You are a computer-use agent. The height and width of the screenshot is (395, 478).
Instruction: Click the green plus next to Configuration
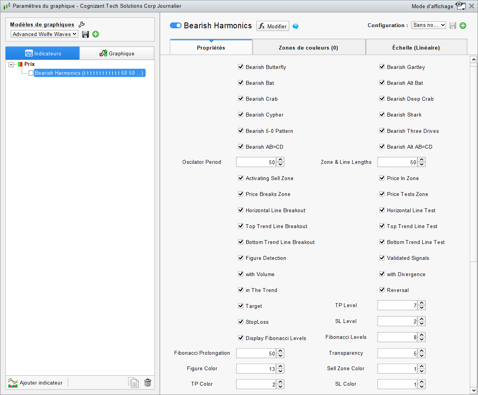[x=463, y=26]
